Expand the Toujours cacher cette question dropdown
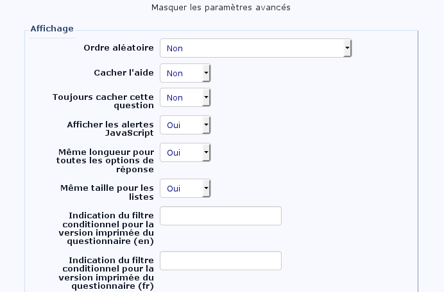The image size is (444, 292). (185, 98)
